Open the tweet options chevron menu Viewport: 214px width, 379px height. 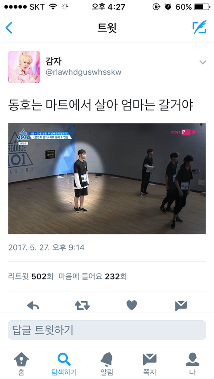[x=202, y=62]
